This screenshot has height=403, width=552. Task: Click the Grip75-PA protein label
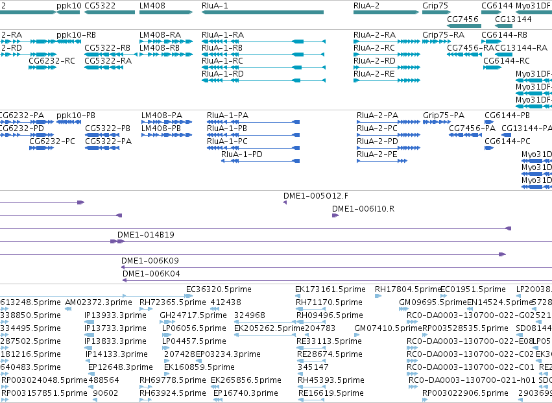point(444,116)
